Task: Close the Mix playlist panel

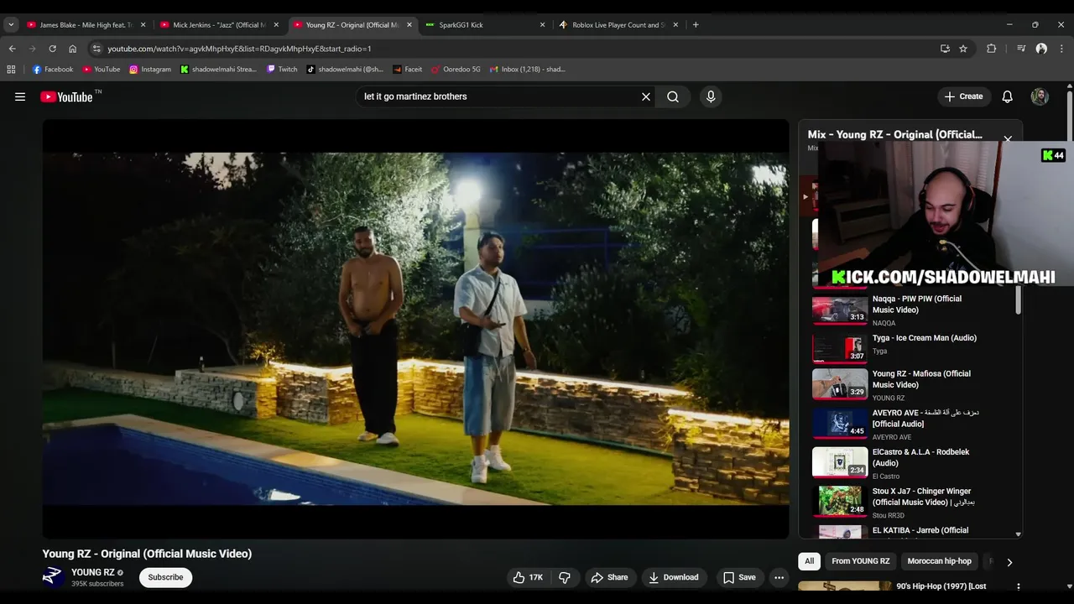Action: 1008,139
